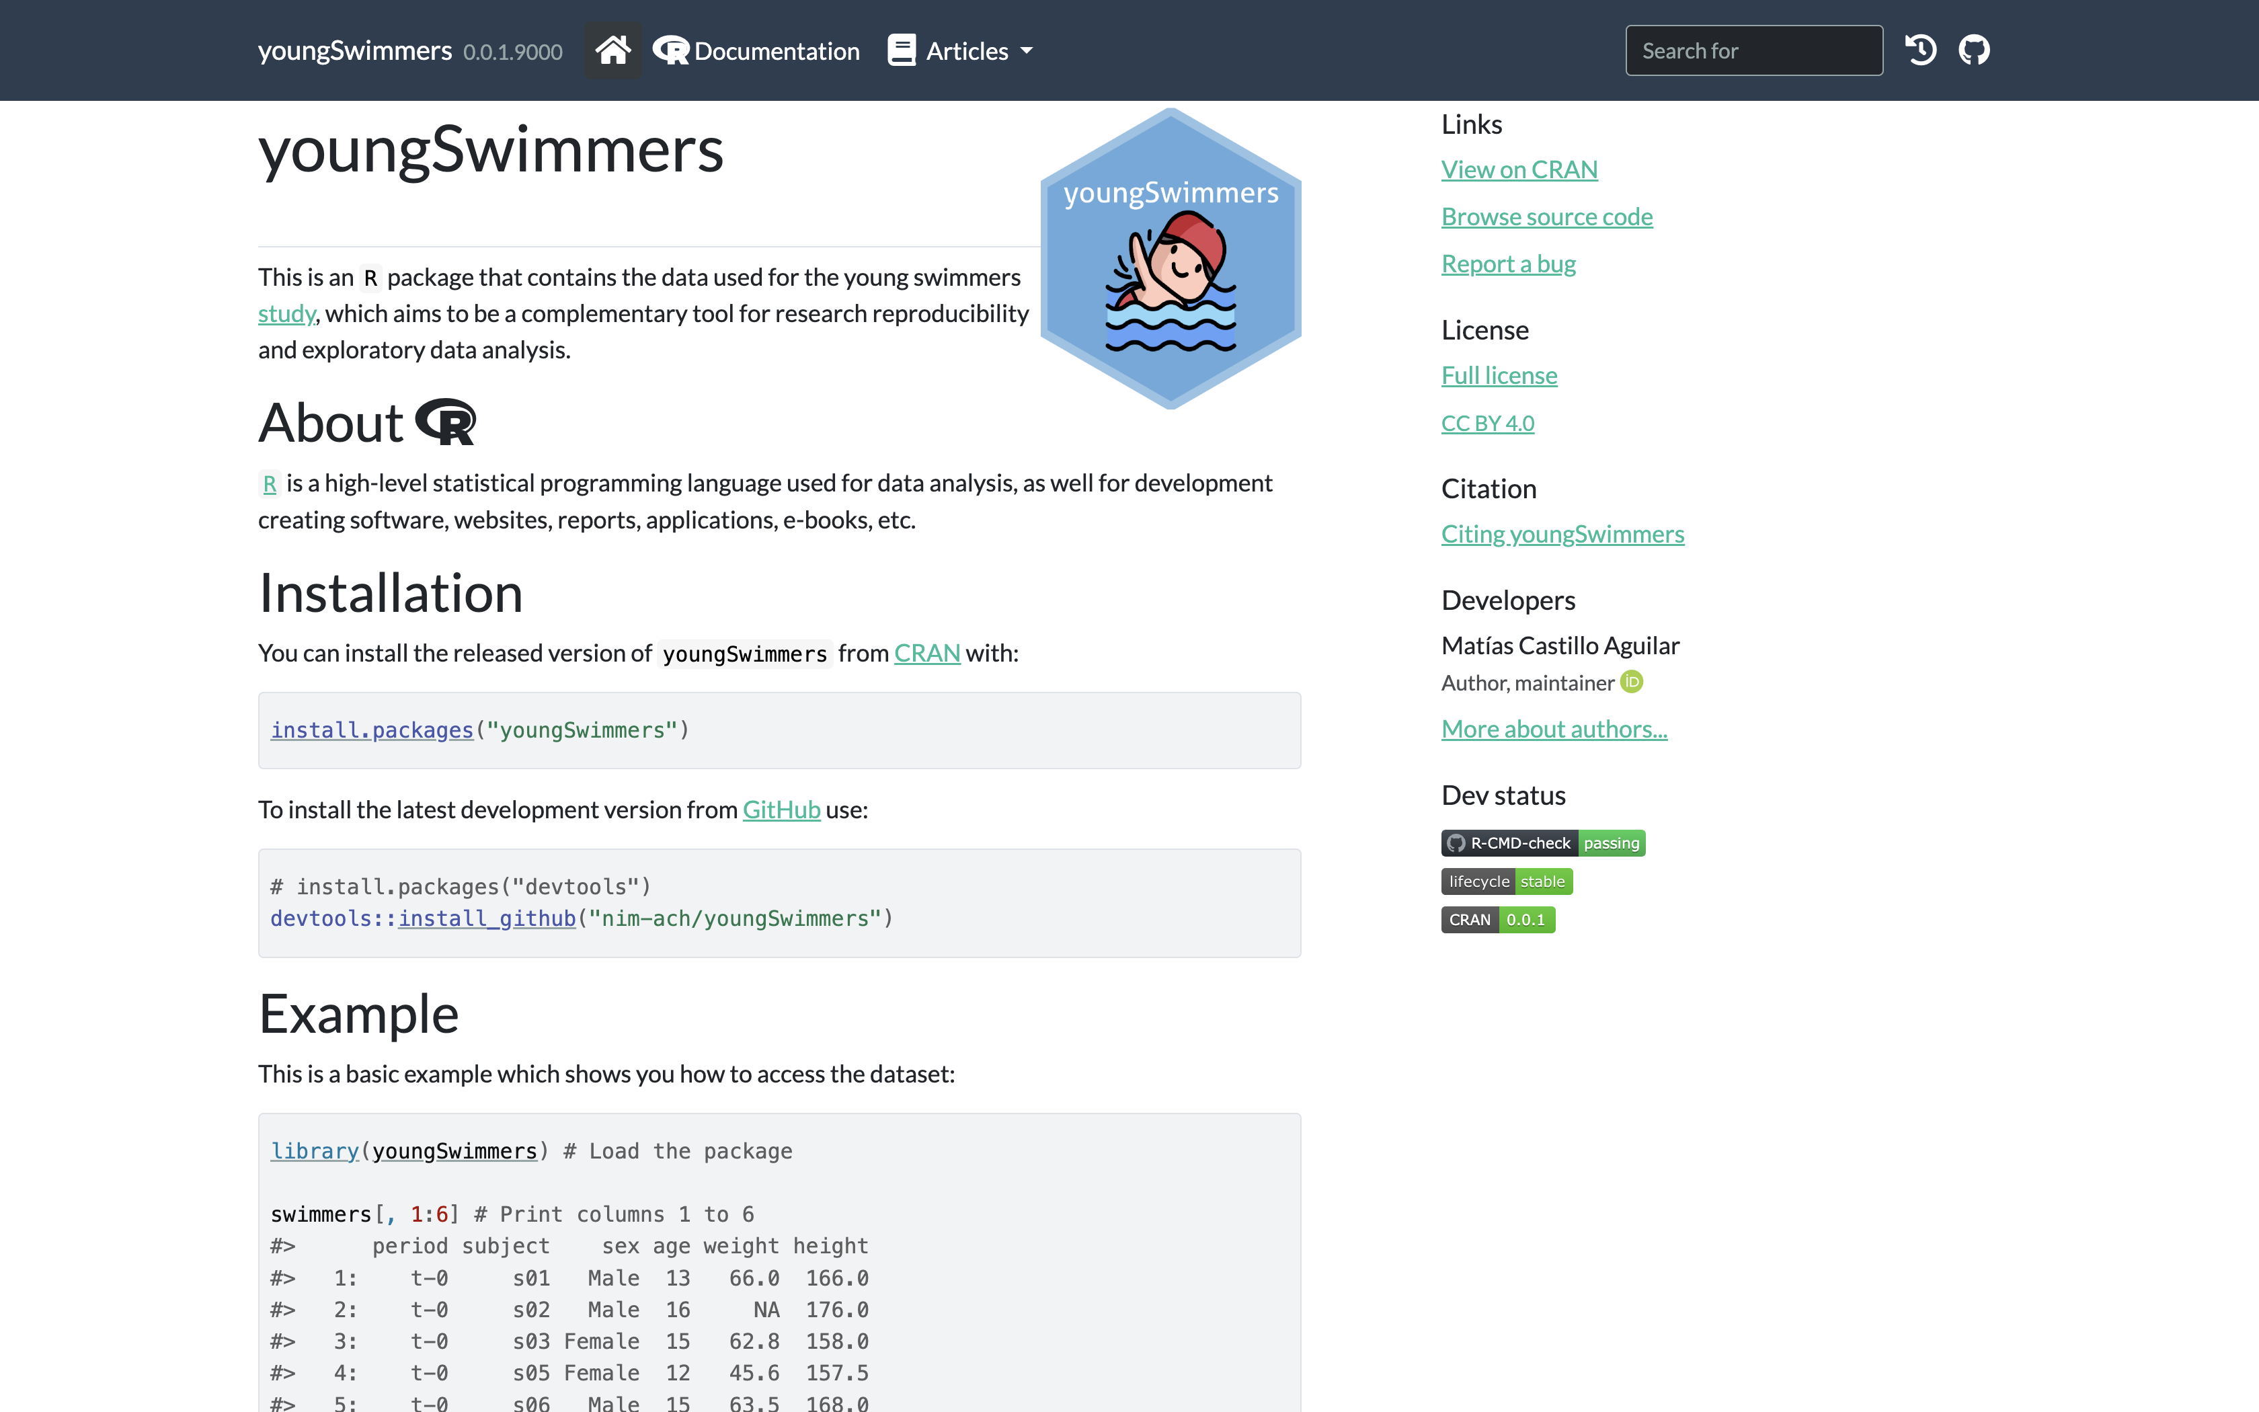Focus the Search for input field
Viewport: 2259px width, 1412px height.
click(1753, 51)
